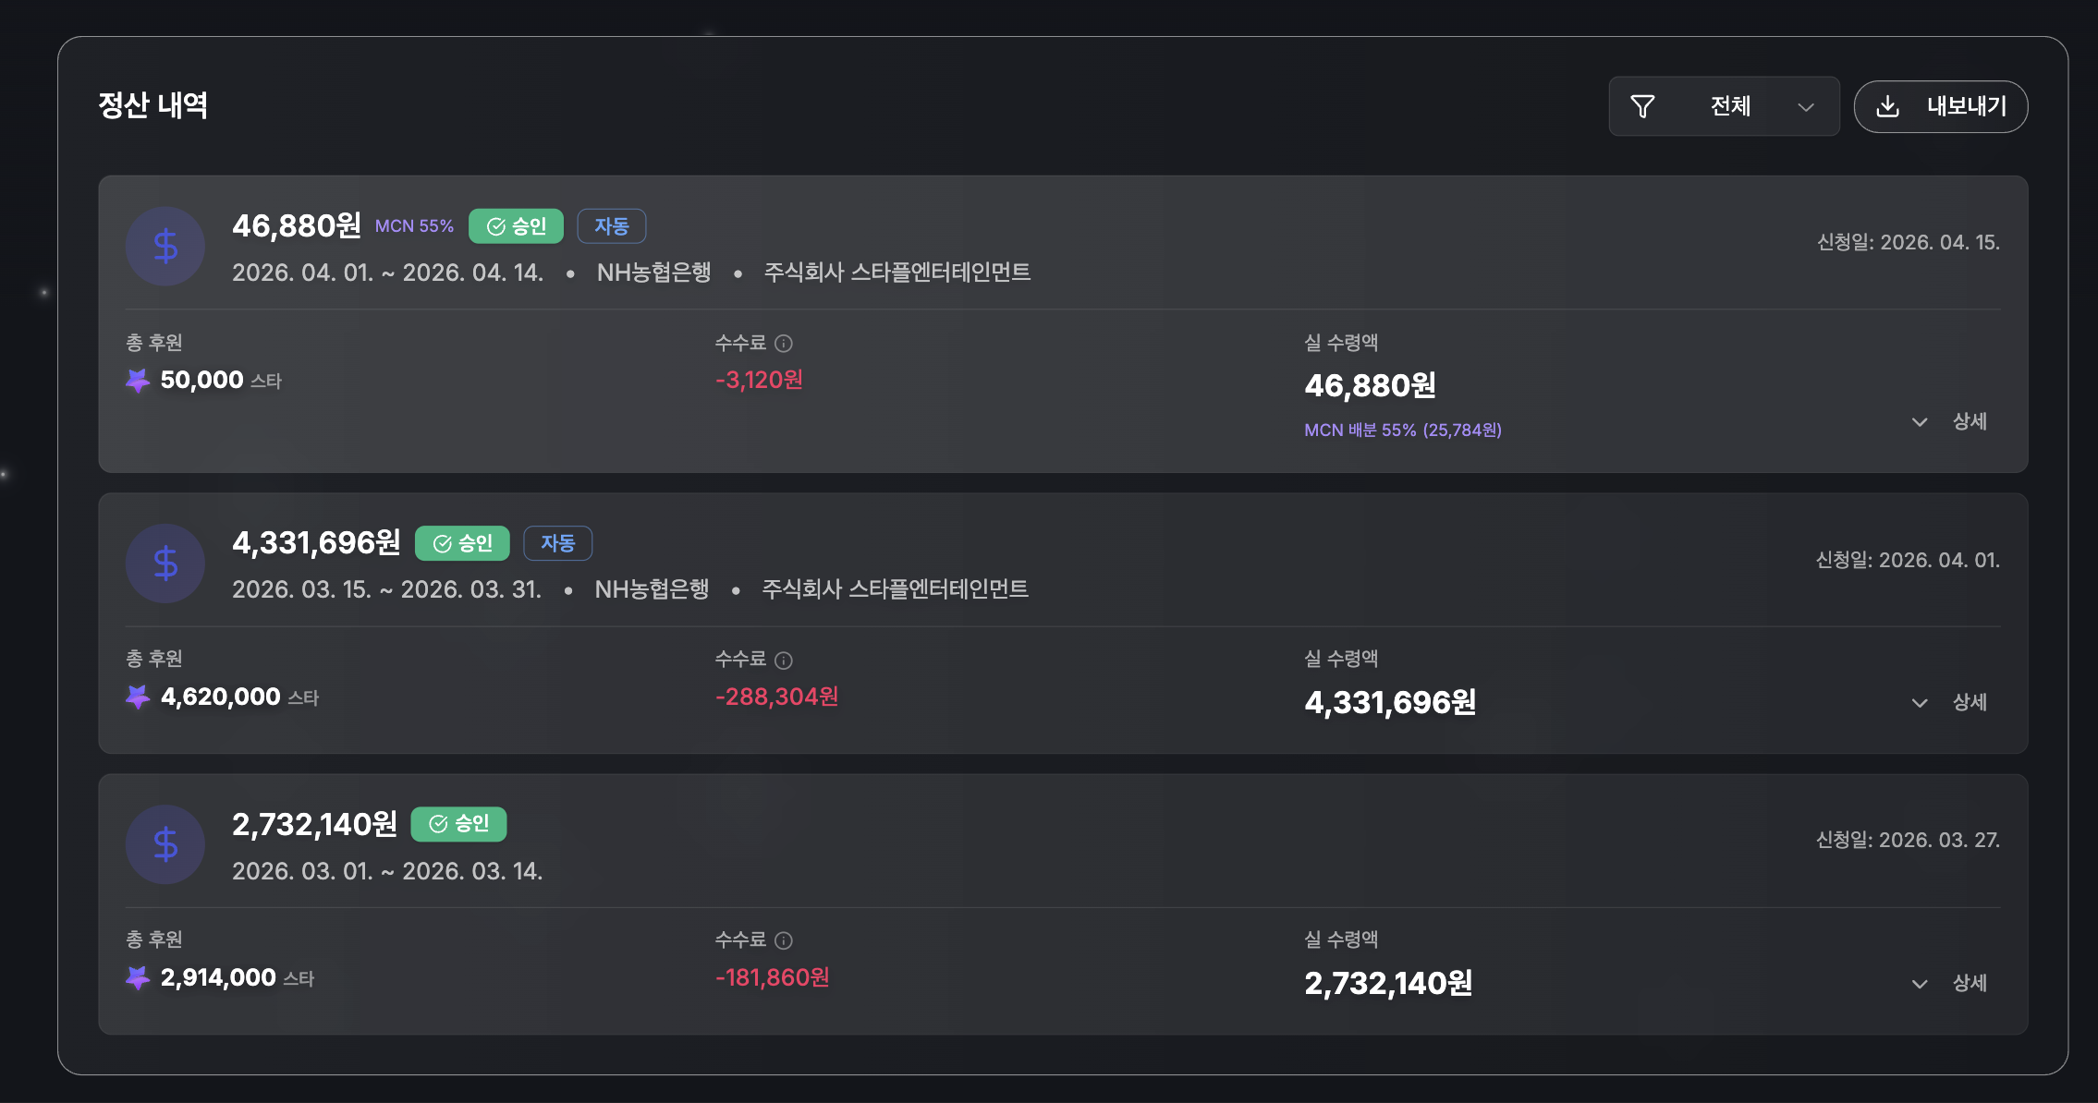Click fee info icon in 46,880원 card
Screen dimensions: 2098x1103
(x=784, y=344)
